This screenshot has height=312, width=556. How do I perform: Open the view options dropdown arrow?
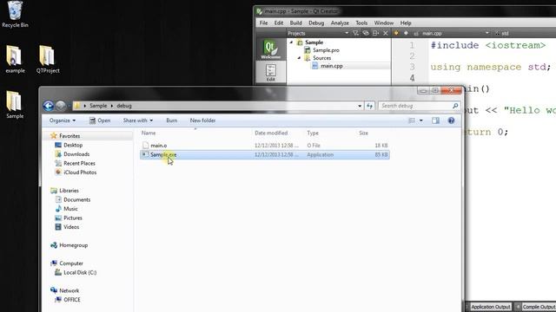420,120
